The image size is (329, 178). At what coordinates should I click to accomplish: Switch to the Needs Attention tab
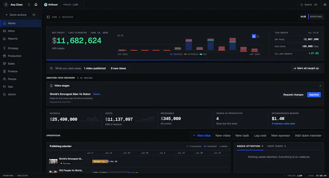(x=250, y=146)
